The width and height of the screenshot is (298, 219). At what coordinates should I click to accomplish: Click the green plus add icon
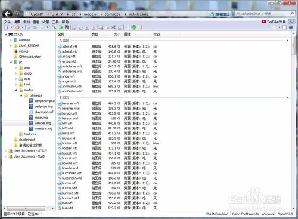coord(134,27)
